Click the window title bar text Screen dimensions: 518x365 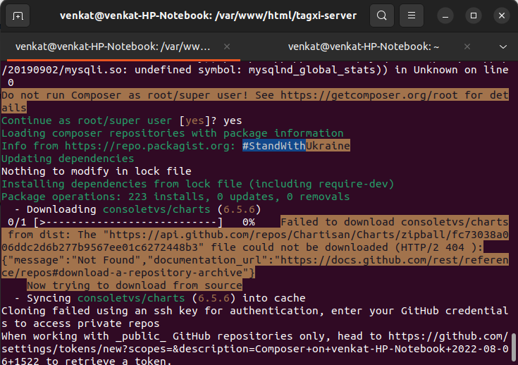click(x=208, y=16)
